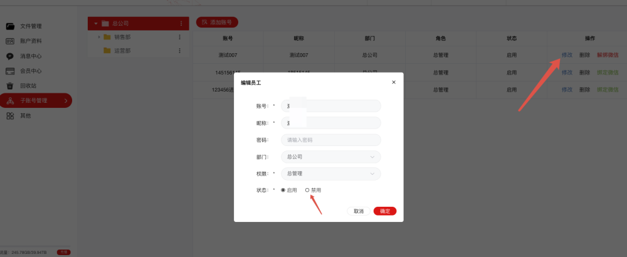Select 其他 menu item

click(26, 116)
